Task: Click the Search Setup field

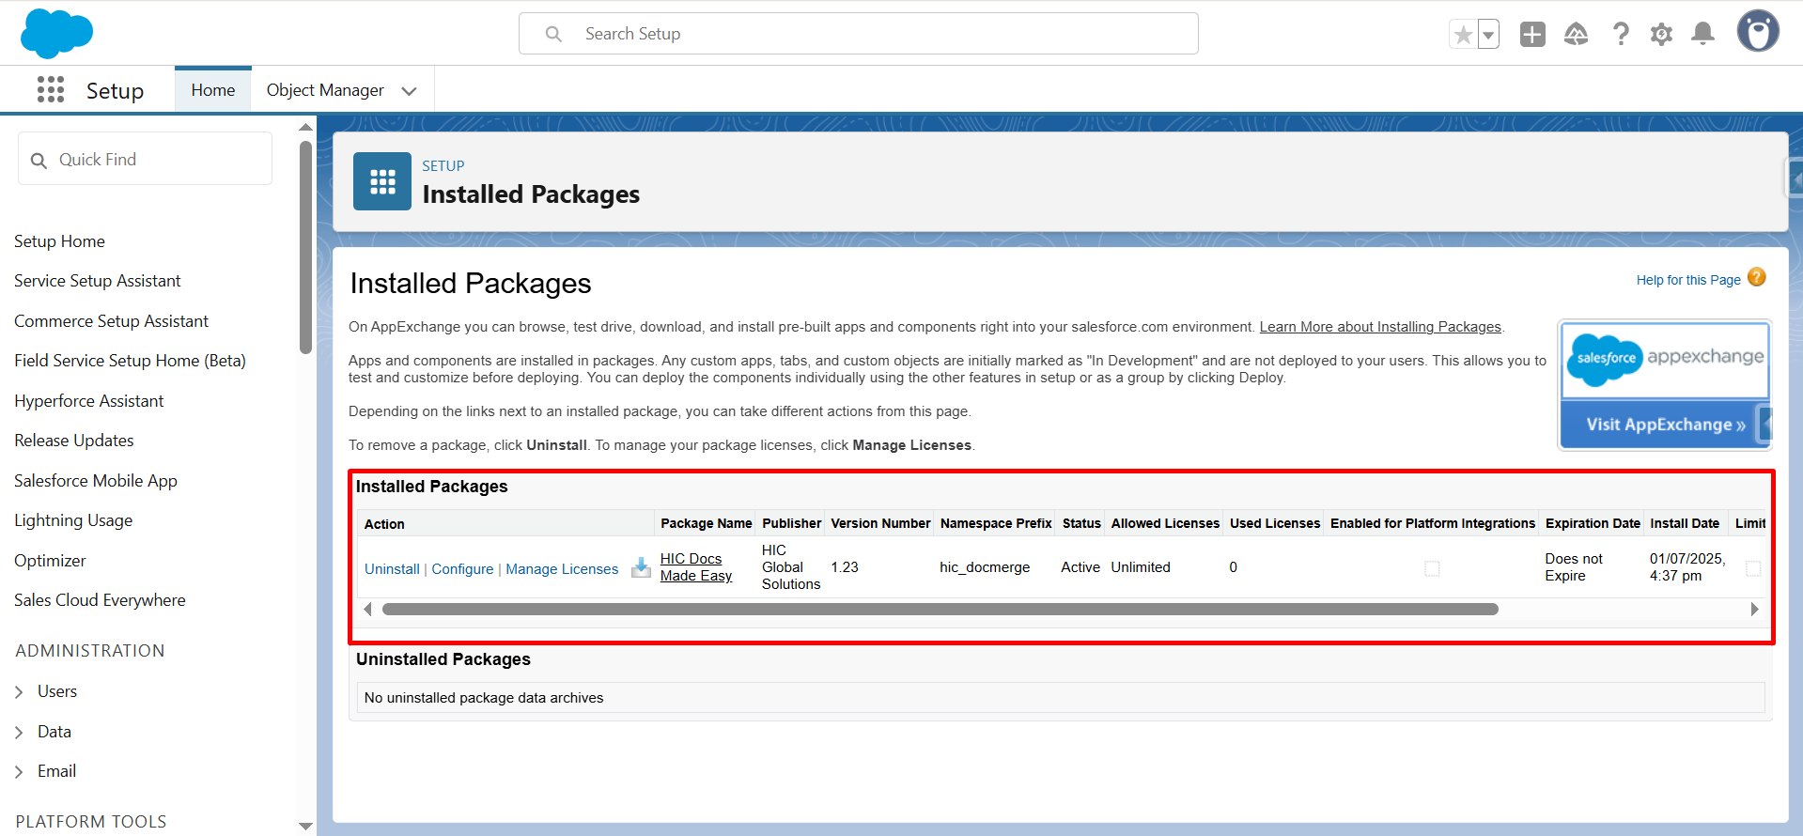Action: point(858,33)
